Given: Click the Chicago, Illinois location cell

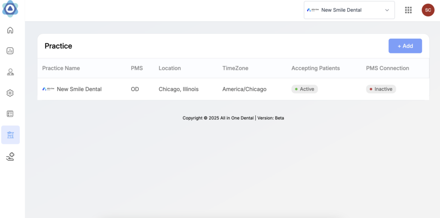Looking at the screenshot, I should pos(178,89).
